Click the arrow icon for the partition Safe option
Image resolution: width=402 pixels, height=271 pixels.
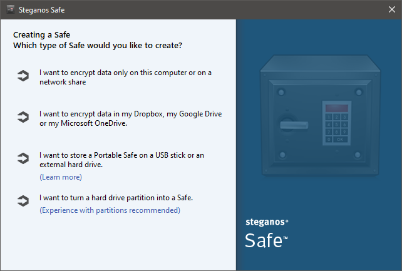tap(23, 201)
